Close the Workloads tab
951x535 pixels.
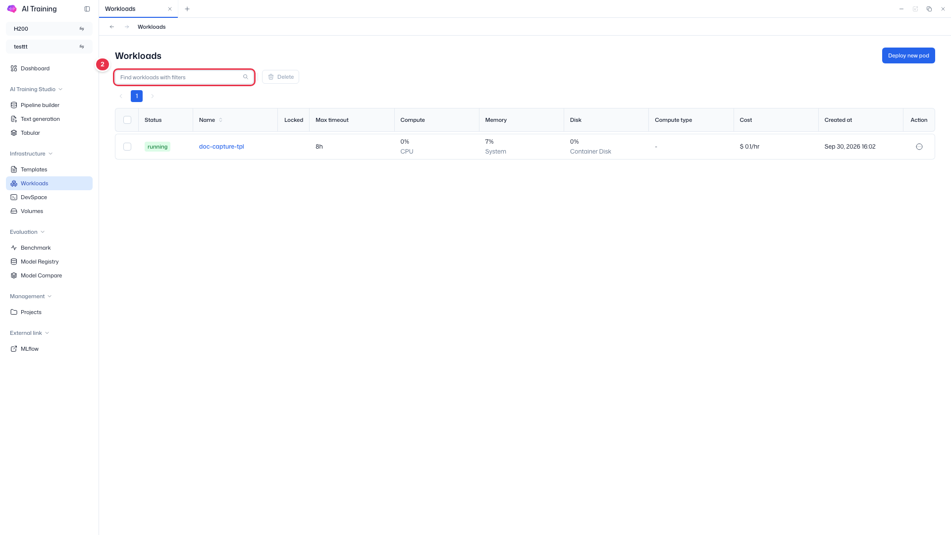(x=170, y=9)
